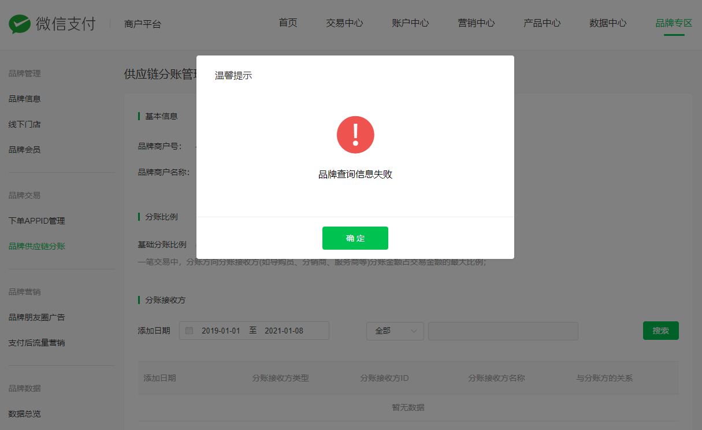Click the 分账比例 section heading
702x430 pixels.
pyautogui.click(x=161, y=217)
